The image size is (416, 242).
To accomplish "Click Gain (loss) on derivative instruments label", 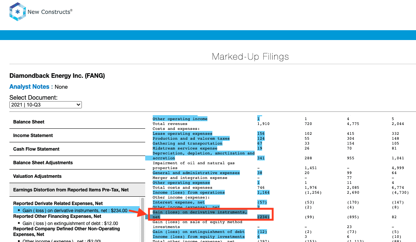I will (x=200, y=214).
